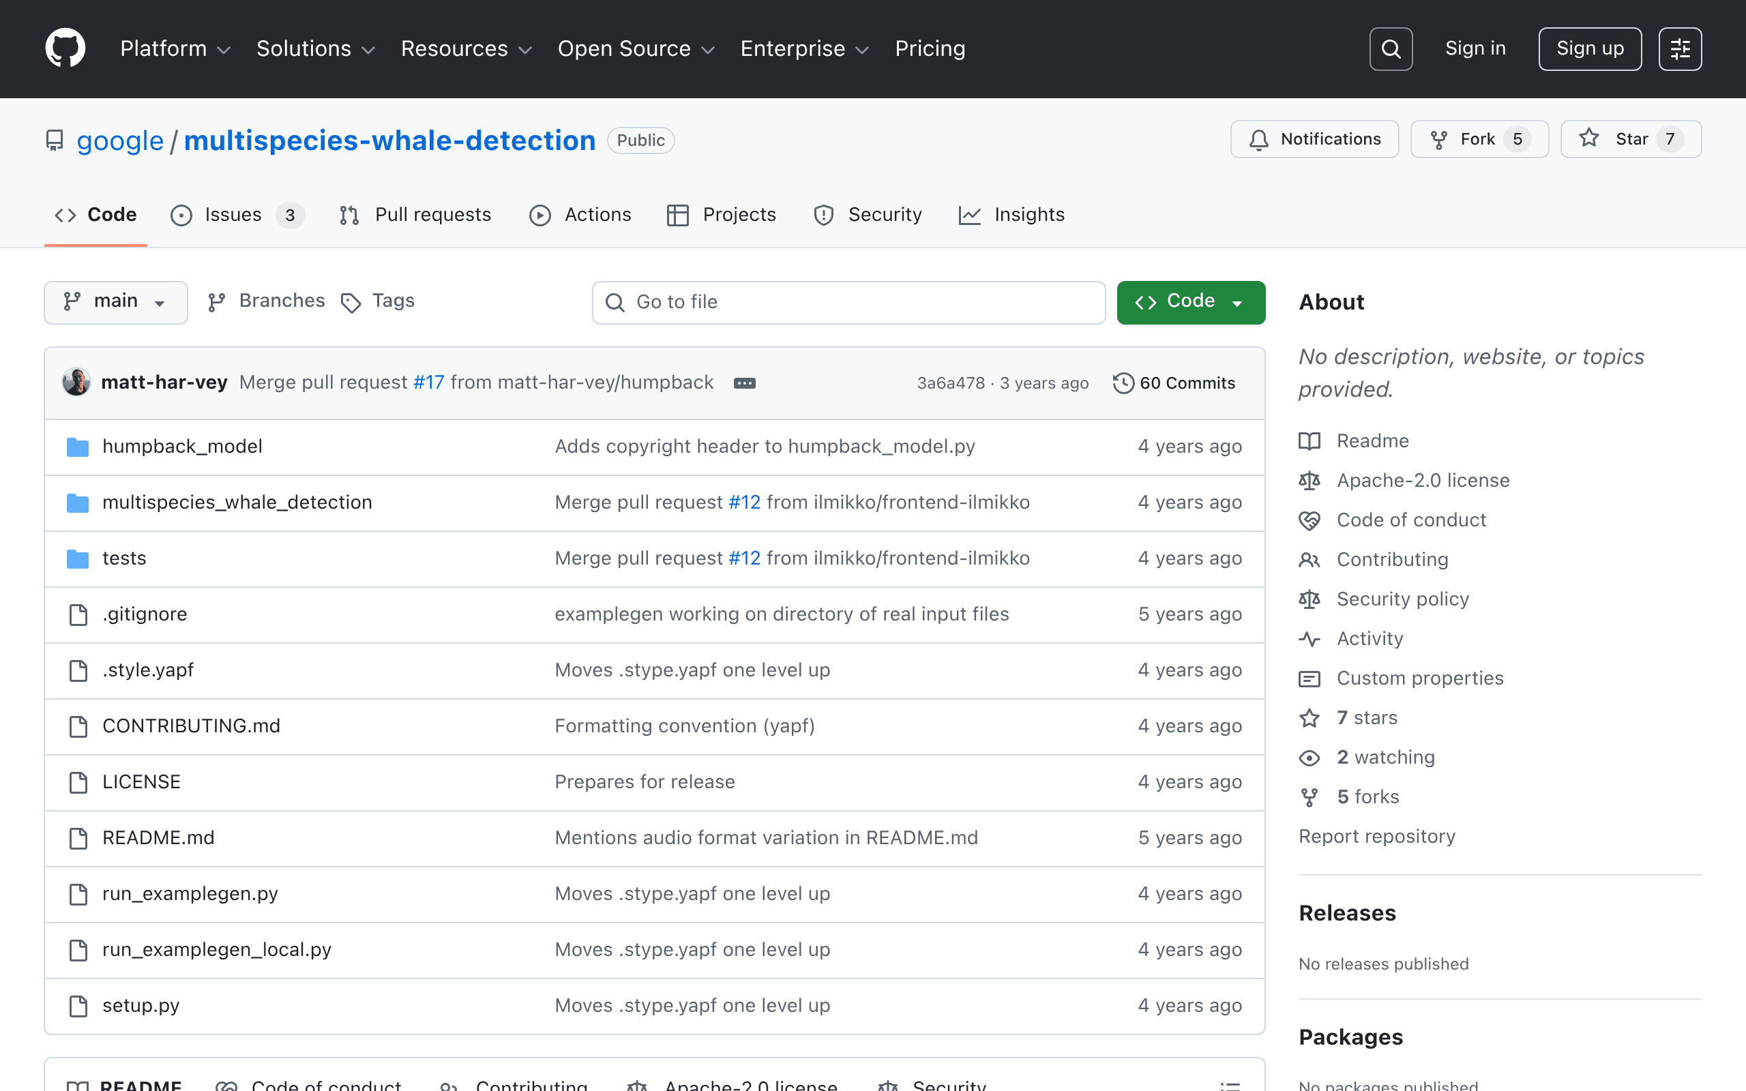1746x1091 pixels.
Task: Click the Contributing people icon
Action: coord(1309,560)
